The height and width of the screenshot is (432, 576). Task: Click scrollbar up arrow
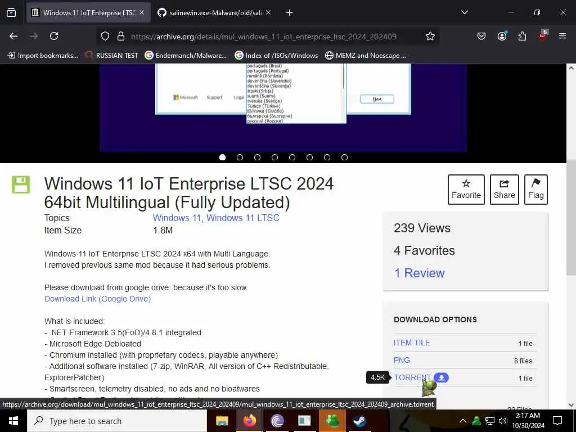click(x=571, y=68)
